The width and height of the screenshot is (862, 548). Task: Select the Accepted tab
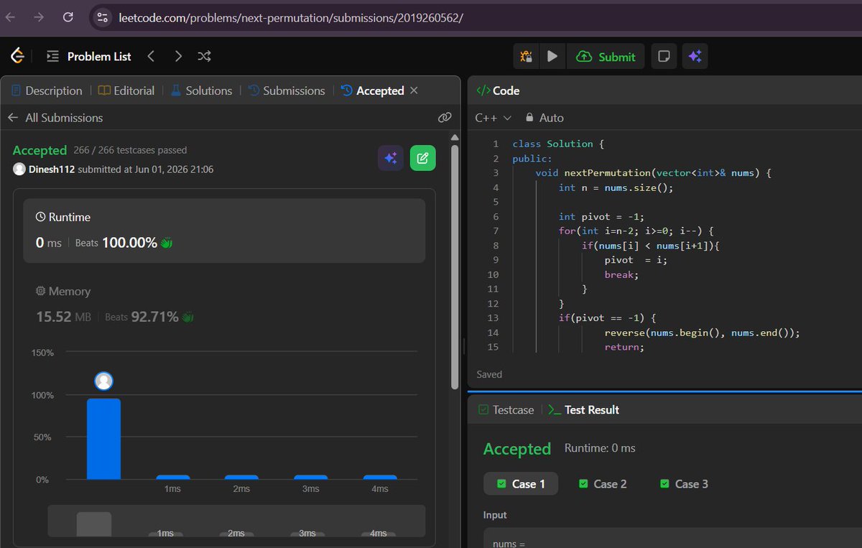(x=372, y=90)
